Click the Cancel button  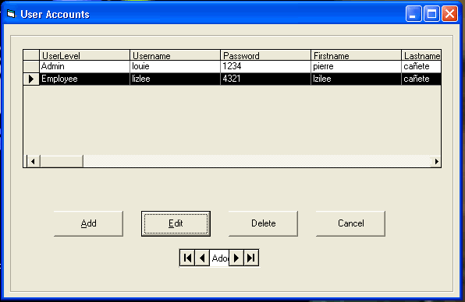(x=351, y=223)
